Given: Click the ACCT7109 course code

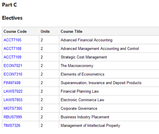Looking at the screenshot, I should [x=12, y=57].
